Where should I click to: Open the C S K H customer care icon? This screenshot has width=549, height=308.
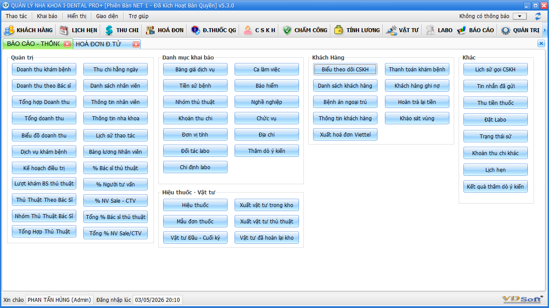coord(248,30)
